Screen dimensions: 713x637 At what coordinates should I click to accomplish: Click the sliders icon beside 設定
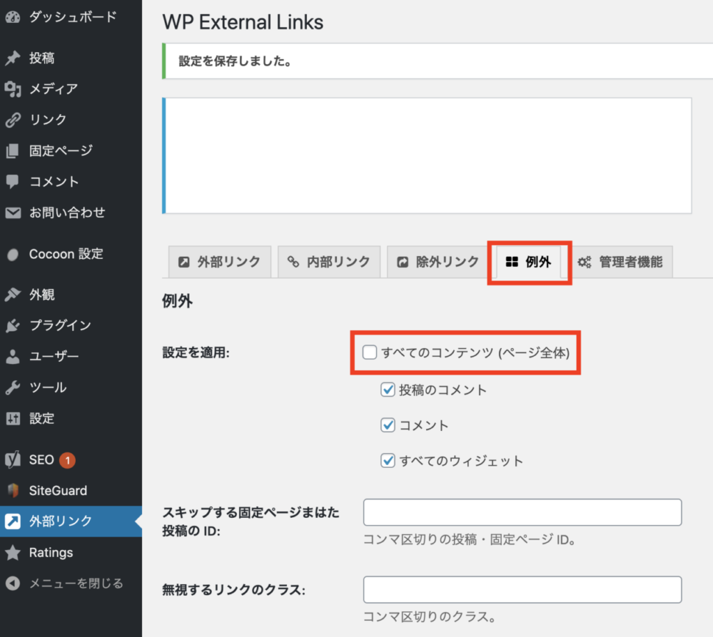pos(13,418)
